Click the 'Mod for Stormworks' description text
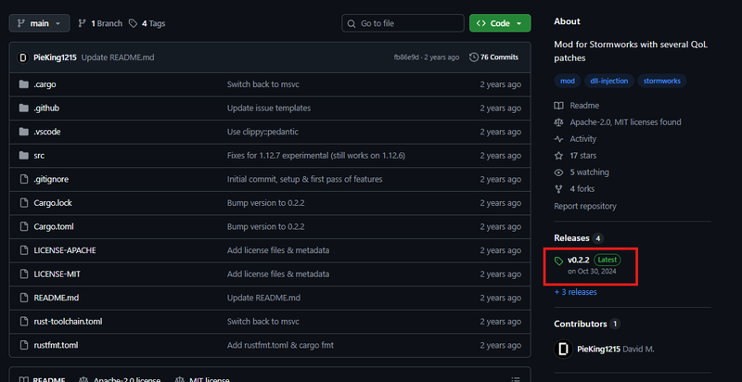Viewport: 742px width, 382px height. 631,51
